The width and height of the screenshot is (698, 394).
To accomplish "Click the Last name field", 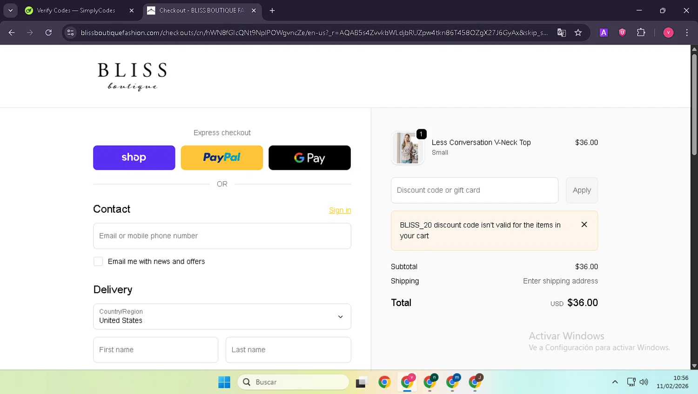I will tap(289, 350).
